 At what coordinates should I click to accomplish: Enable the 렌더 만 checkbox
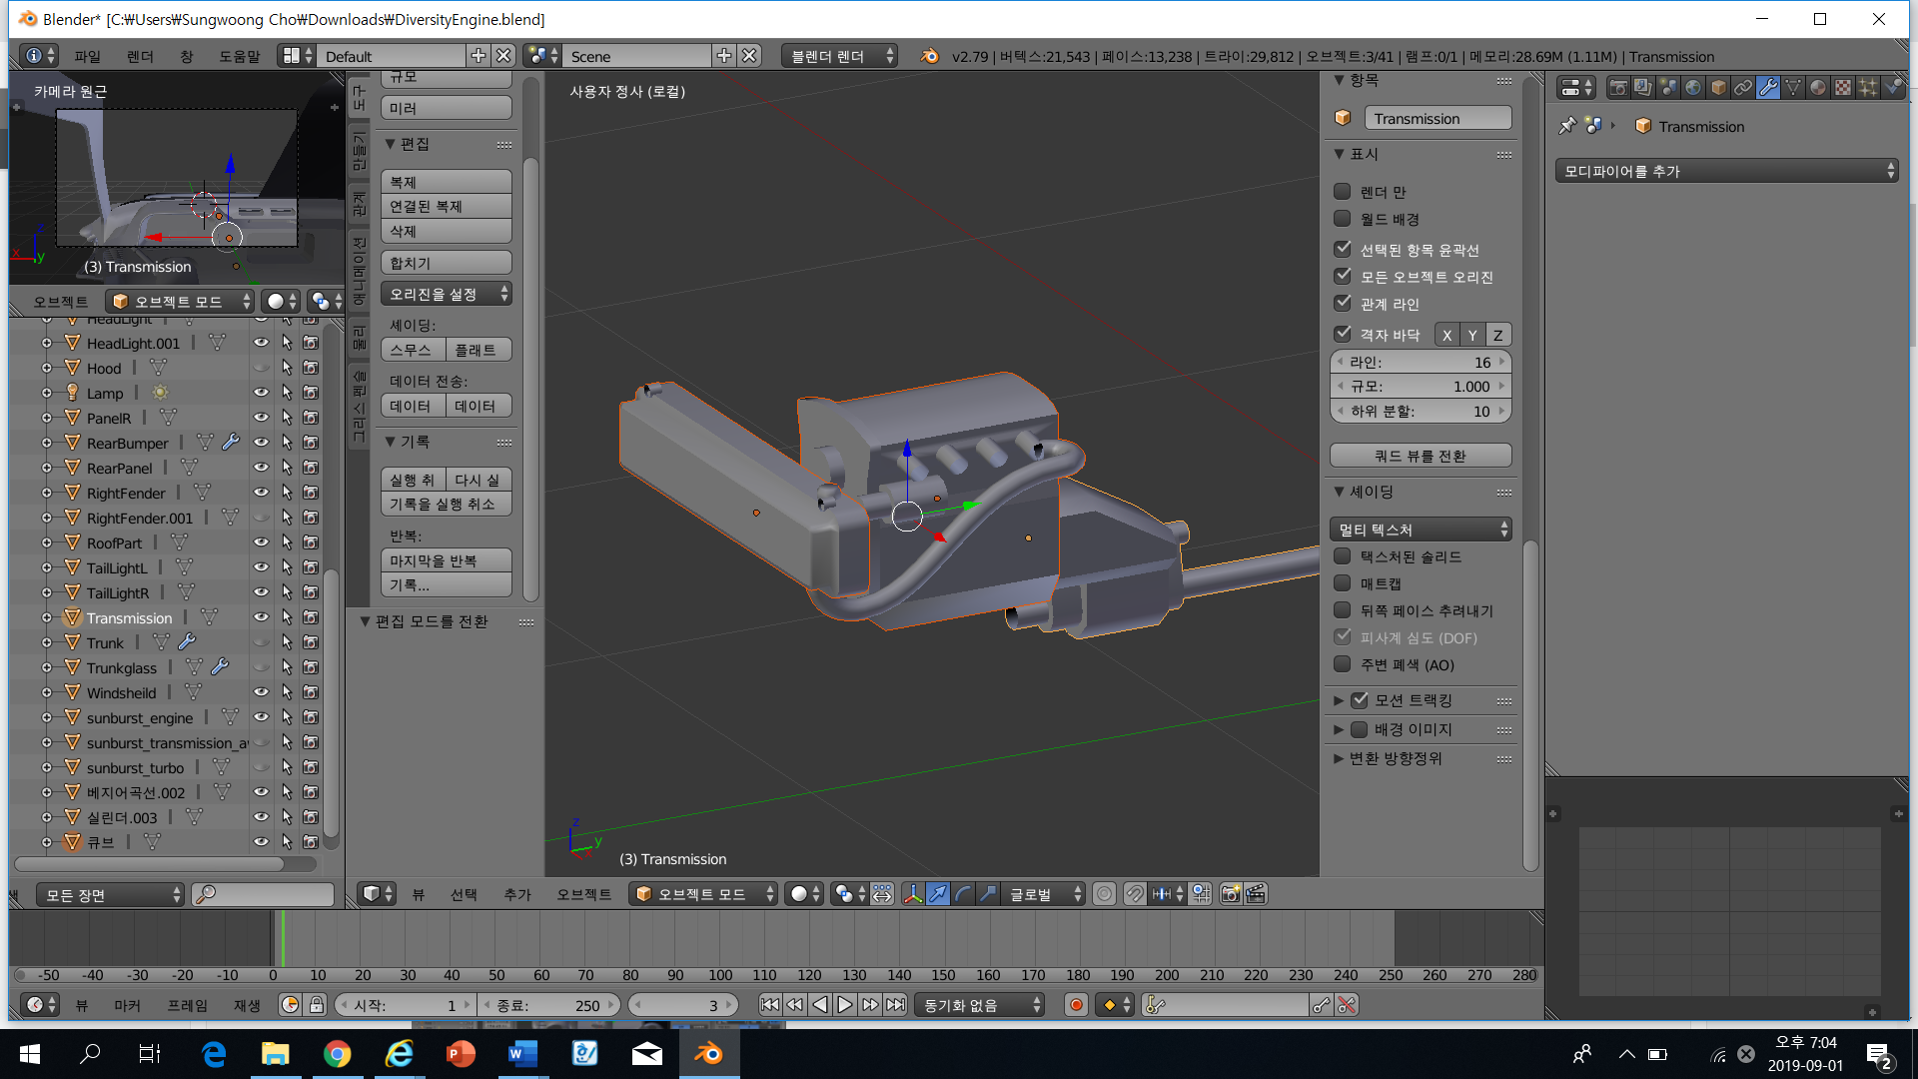[1343, 192]
